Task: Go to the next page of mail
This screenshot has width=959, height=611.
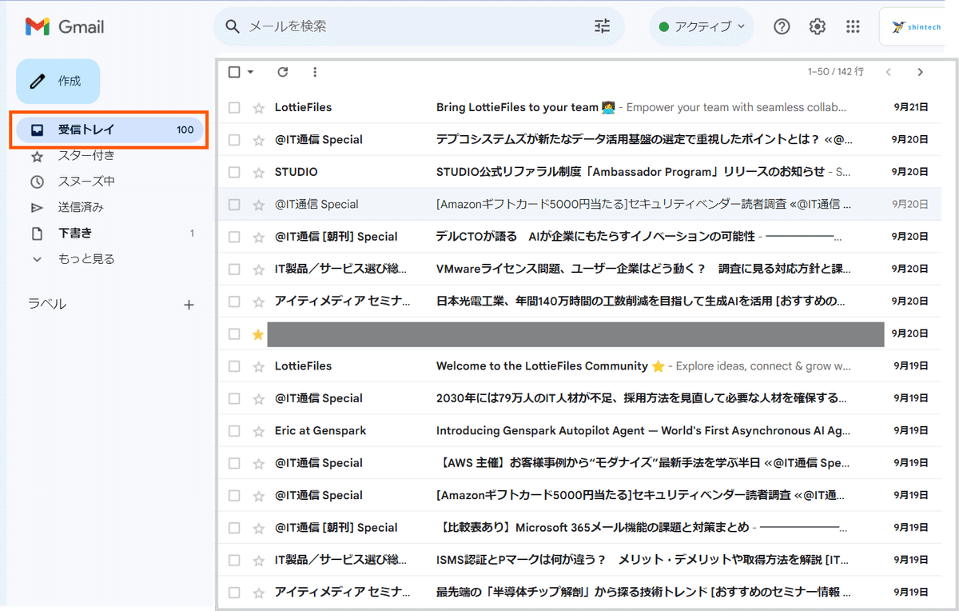Action: (920, 72)
